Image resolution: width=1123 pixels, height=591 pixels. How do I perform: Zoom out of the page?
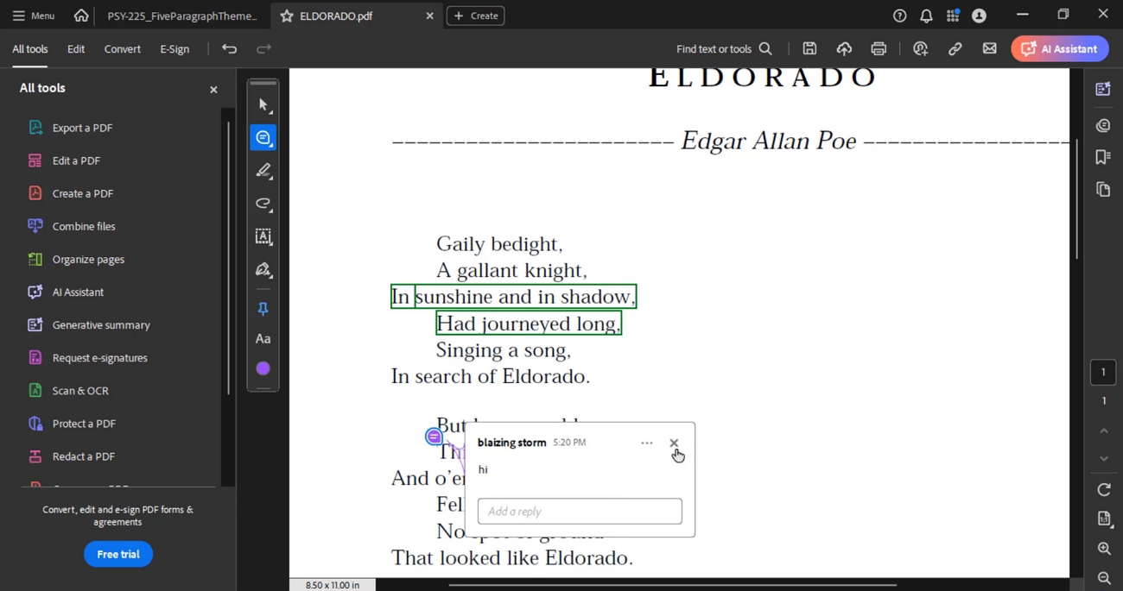click(1104, 578)
